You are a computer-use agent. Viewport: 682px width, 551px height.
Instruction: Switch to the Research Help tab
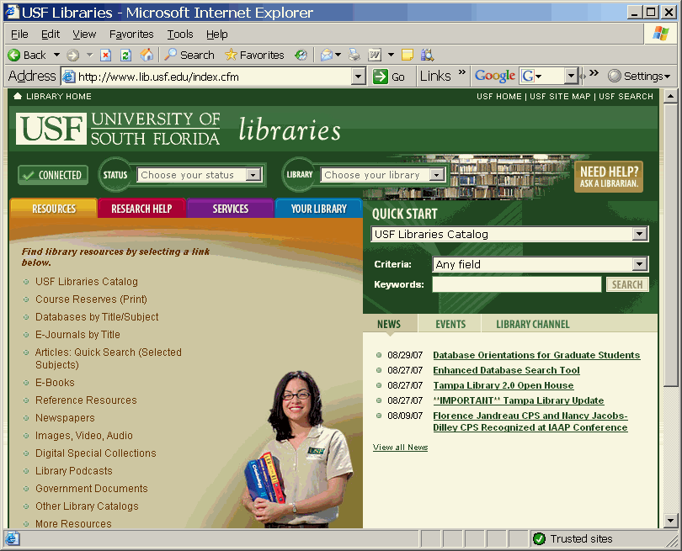(x=141, y=209)
